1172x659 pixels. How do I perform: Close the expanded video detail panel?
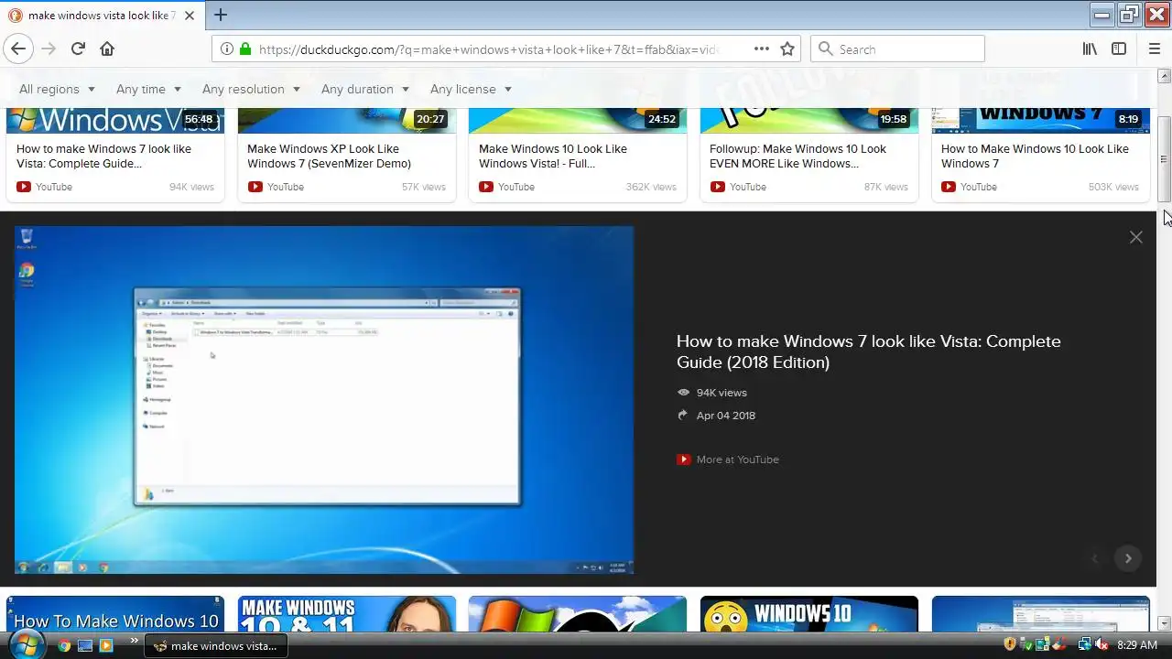(1136, 237)
